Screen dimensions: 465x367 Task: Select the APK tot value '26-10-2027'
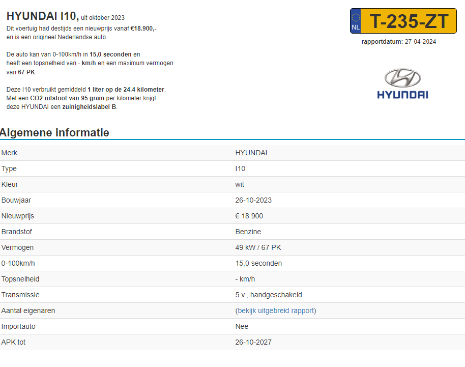click(253, 342)
